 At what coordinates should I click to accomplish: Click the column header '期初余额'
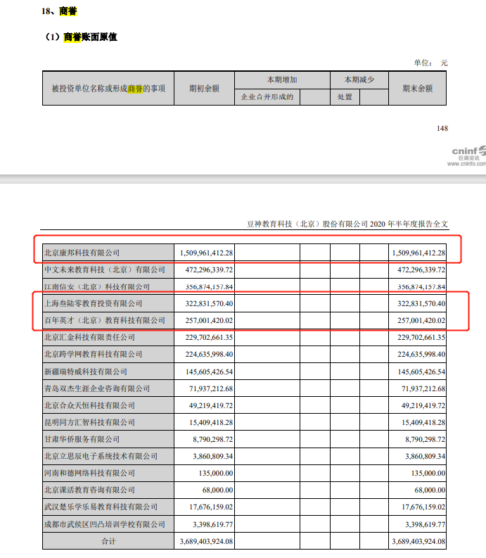204,89
